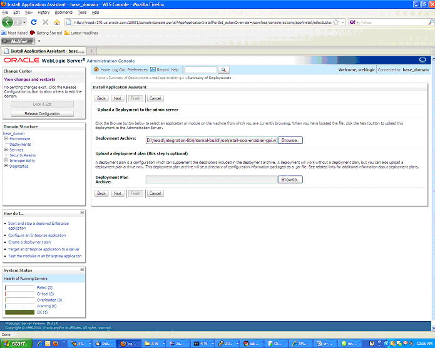435x348 pixels.
Task: Click the Summary of Deployments breadcrumb link
Action: (x=128, y=78)
